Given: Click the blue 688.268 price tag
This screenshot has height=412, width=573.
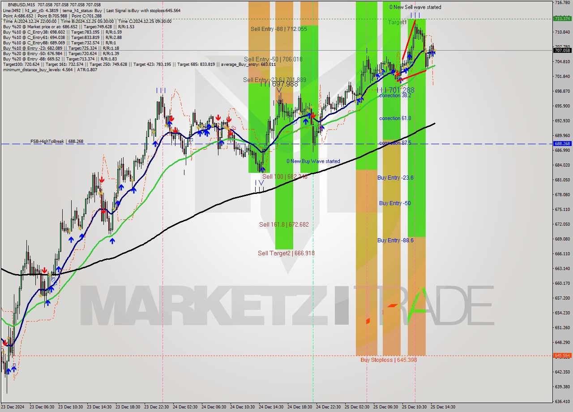Looking at the screenshot, I should [563, 144].
